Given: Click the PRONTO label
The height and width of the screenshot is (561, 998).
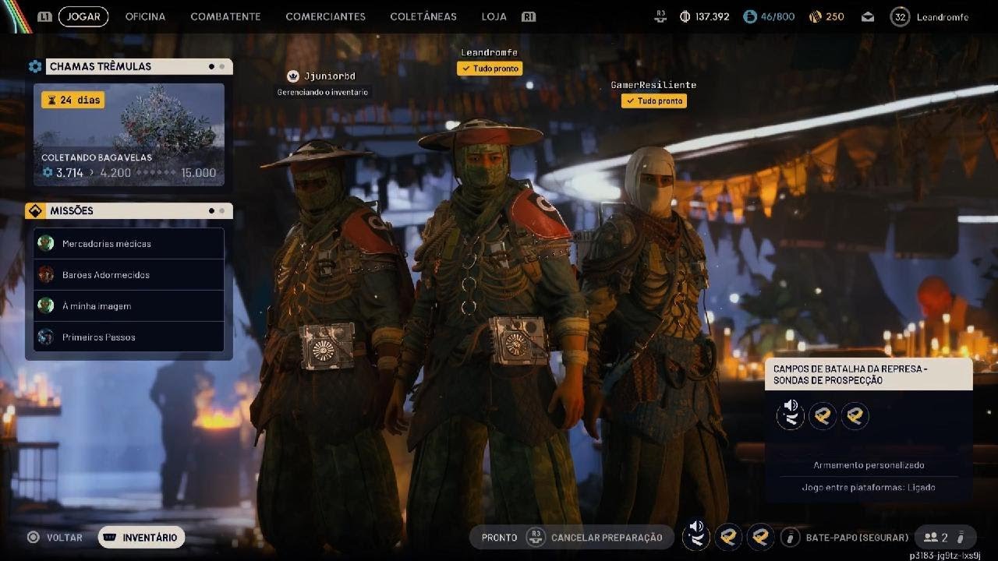Looking at the screenshot, I should pyautogui.click(x=499, y=537).
